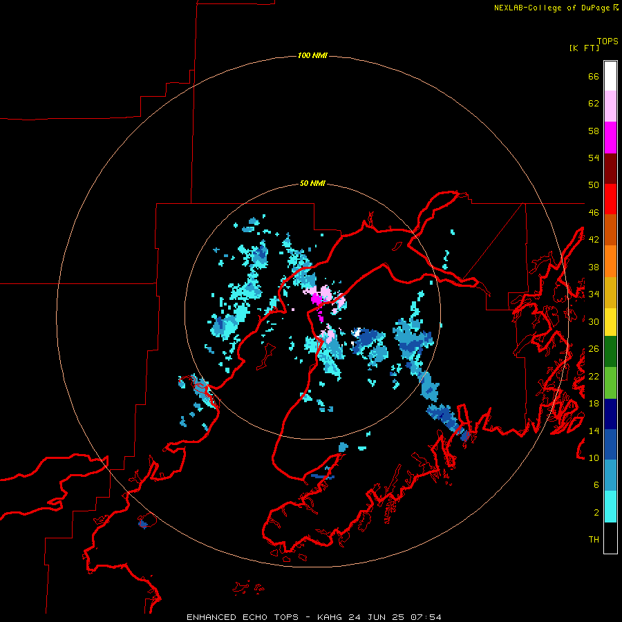622x622 pixels.
Task: Click the 6 value on the legend scale
Action: (596, 484)
